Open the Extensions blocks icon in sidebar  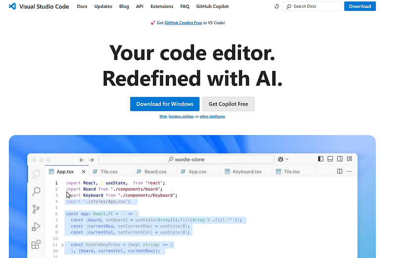(36, 244)
